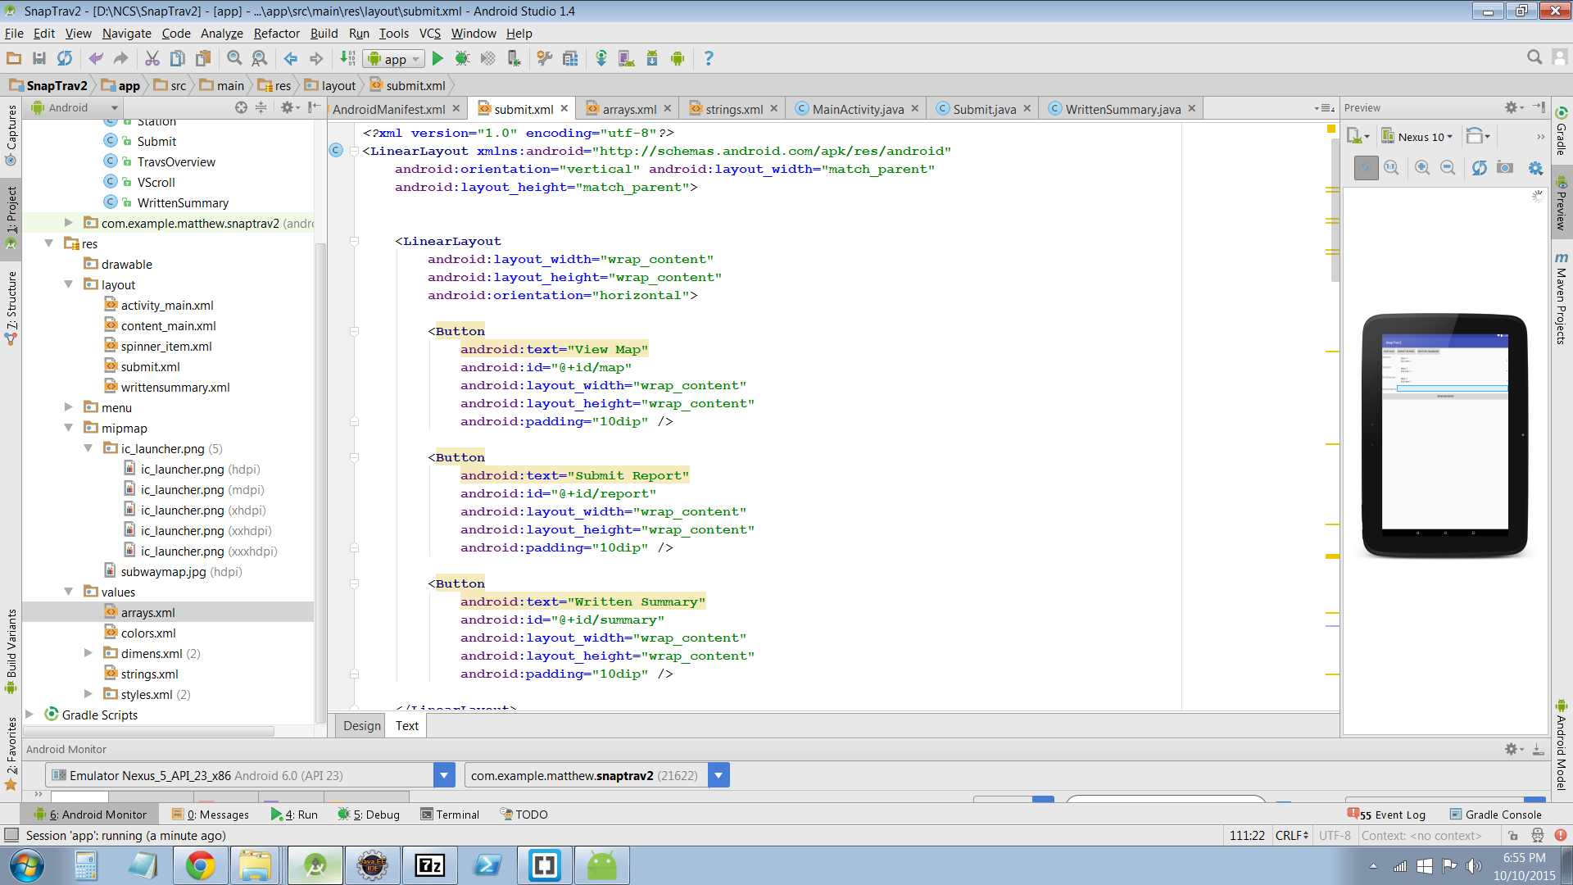This screenshot has height=885, width=1573.
Task: Capture a preview screenshot with camera icon
Action: 1505,168
